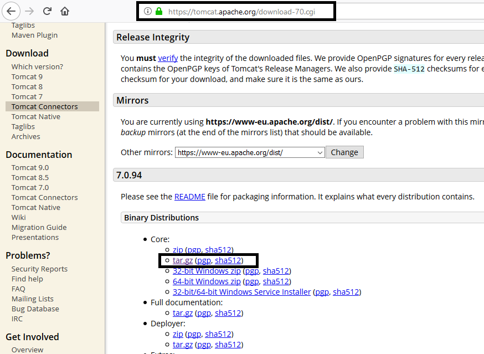
Task: Open sha512 for 32-bit Windows zip
Action: pyautogui.click(x=276, y=271)
